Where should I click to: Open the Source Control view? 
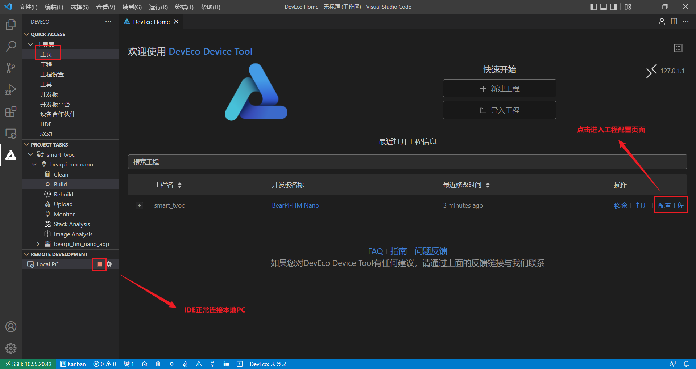11,68
